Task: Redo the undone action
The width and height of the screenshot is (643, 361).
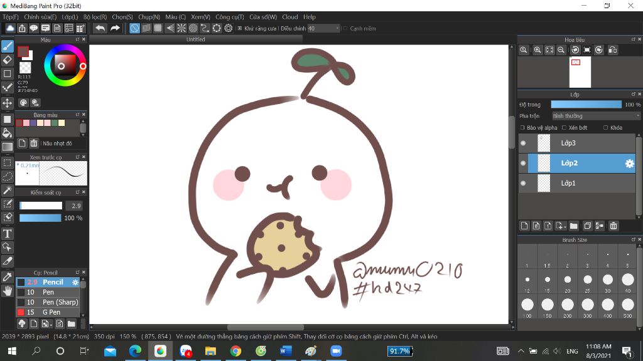Action: (116, 28)
